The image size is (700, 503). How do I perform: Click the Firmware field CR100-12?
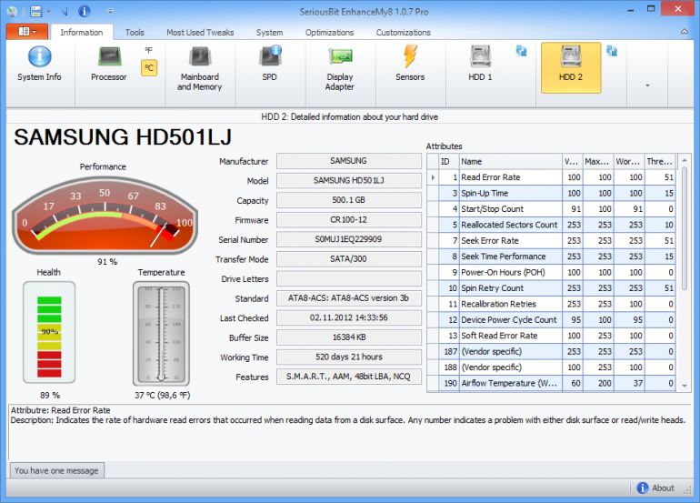[349, 220]
